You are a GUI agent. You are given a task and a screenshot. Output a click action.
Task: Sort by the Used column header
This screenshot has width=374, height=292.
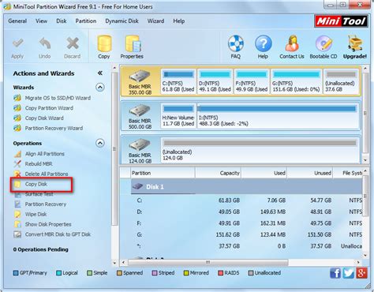264,173
